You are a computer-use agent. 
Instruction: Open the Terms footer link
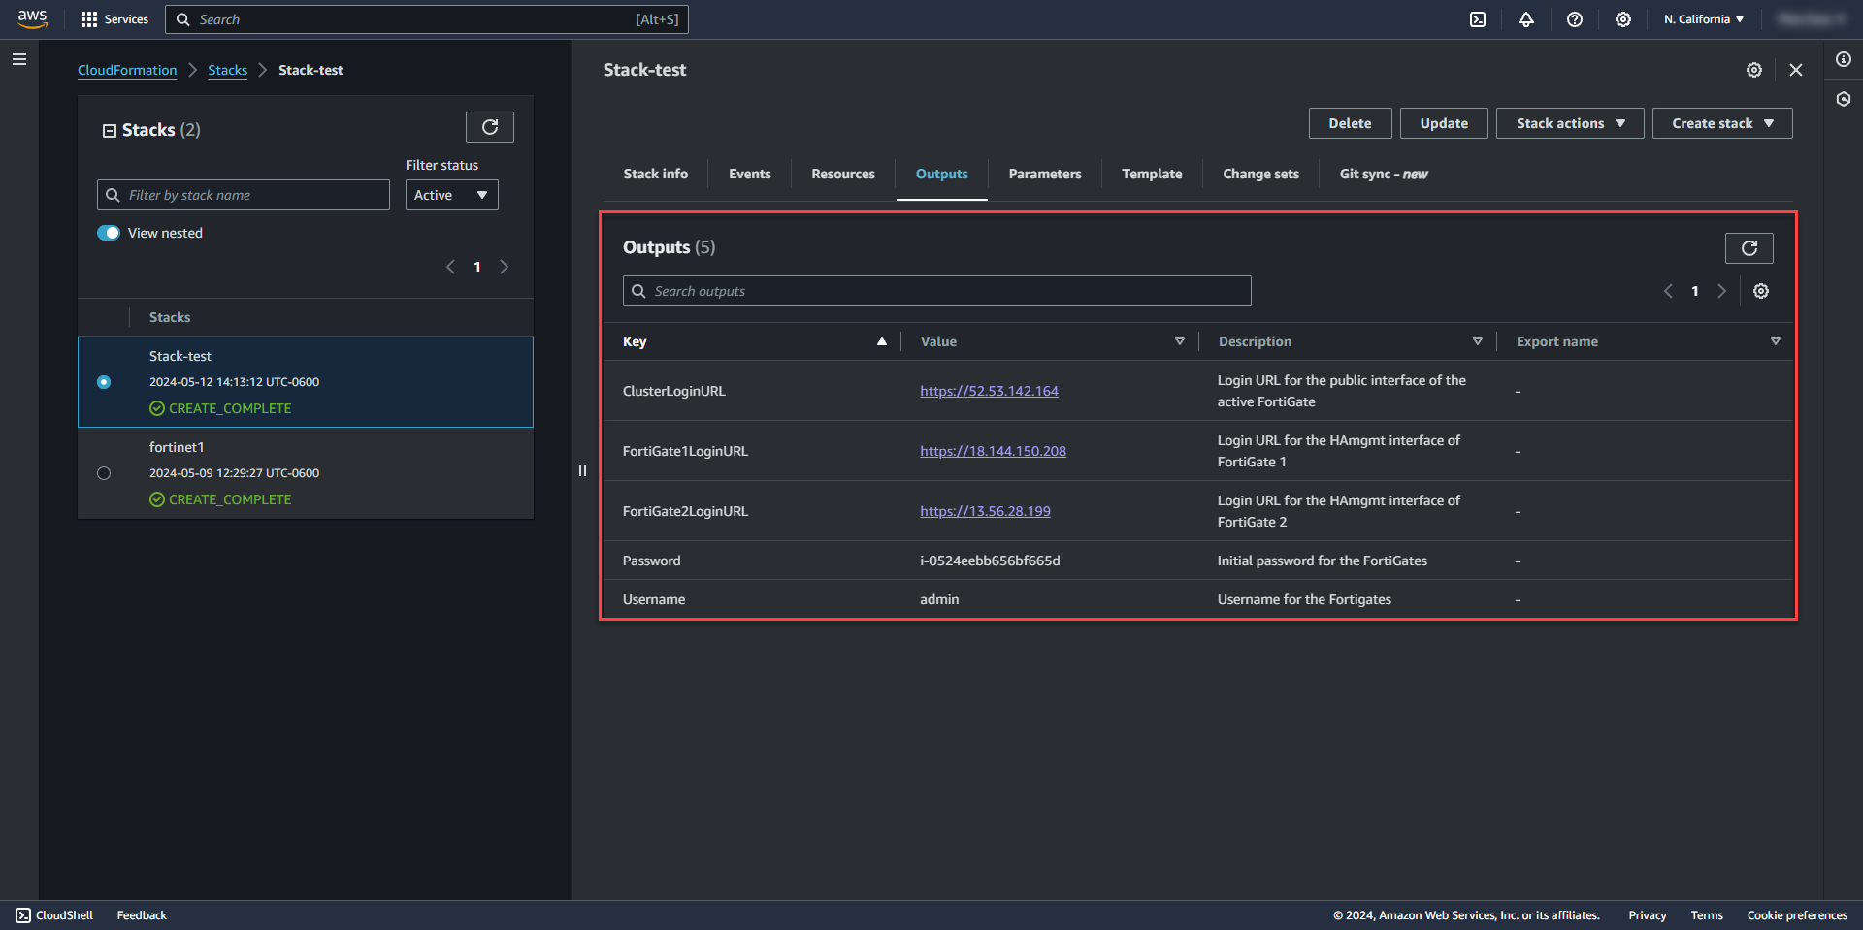[1706, 915]
